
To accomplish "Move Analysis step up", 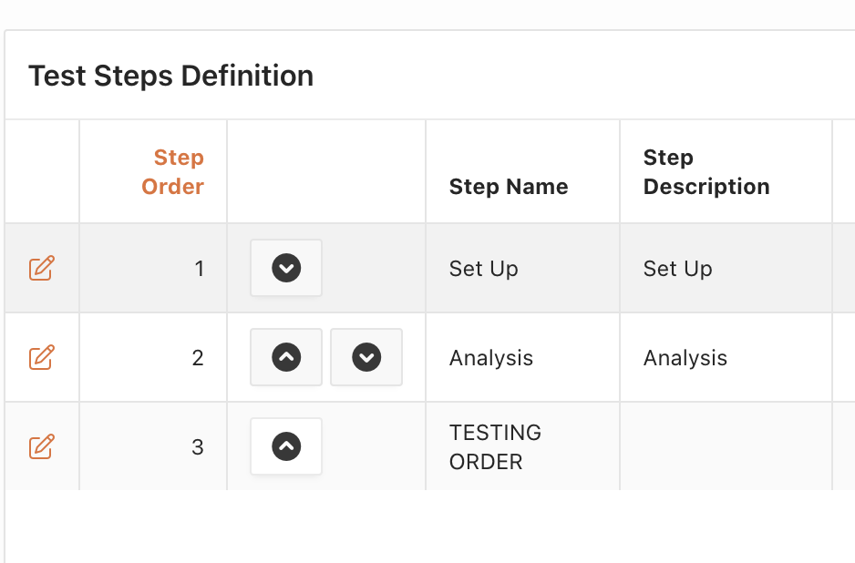I will click(286, 357).
